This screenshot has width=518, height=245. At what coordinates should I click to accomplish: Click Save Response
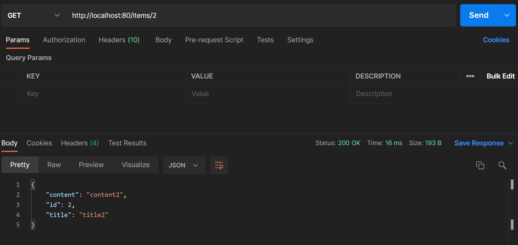(x=479, y=143)
